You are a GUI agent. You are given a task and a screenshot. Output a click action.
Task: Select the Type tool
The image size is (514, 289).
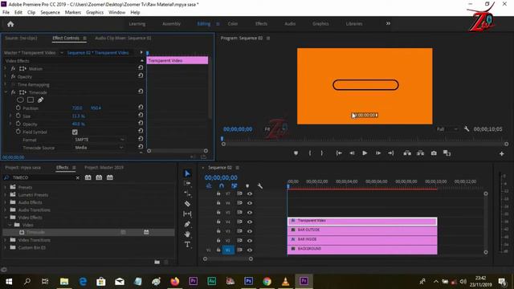[x=187, y=244]
